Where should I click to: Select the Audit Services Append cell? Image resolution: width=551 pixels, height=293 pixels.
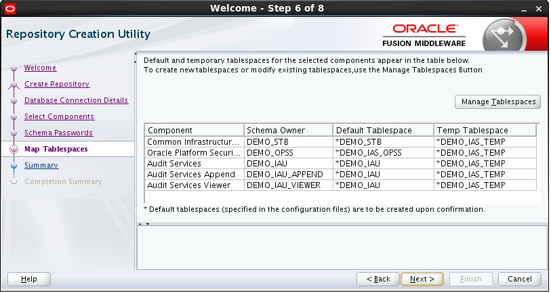195,175
